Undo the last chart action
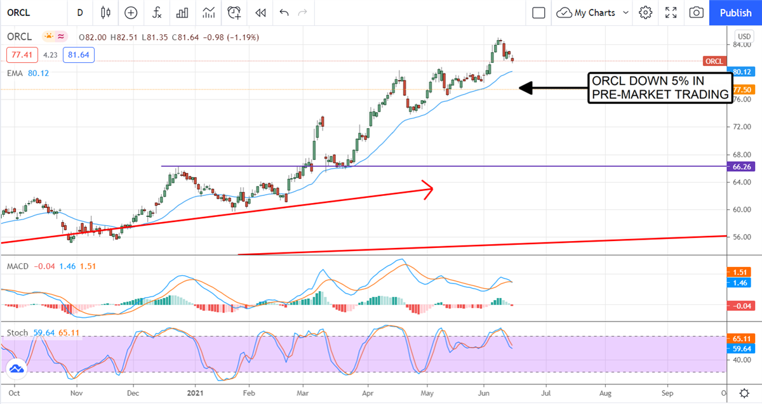The width and height of the screenshot is (762, 404). pyautogui.click(x=284, y=12)
